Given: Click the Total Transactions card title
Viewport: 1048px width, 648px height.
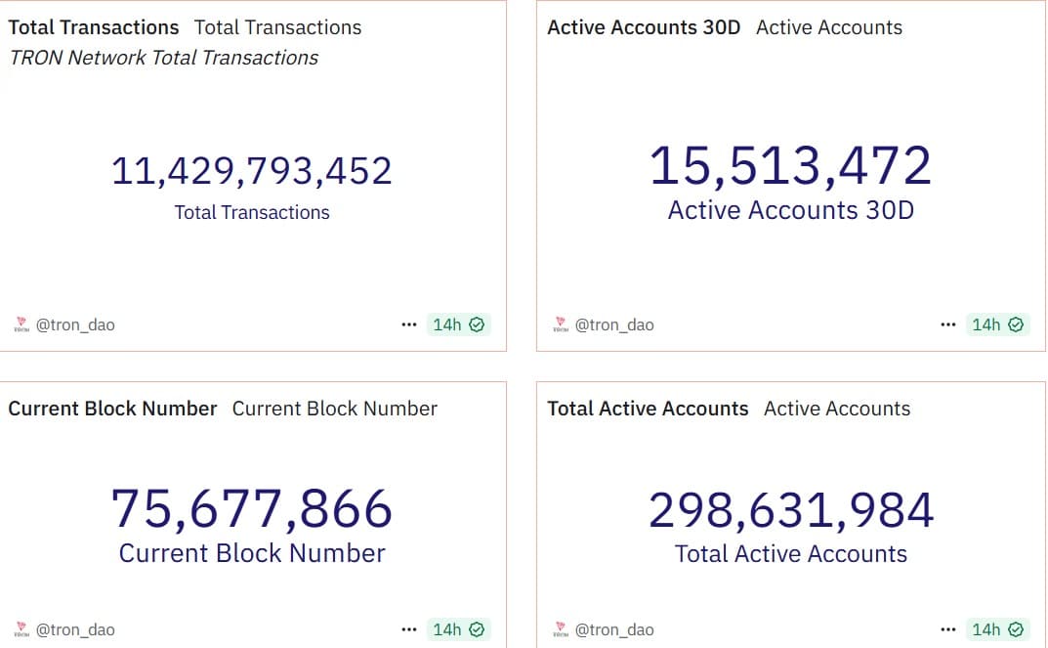Looking at the screenshot, I should coord(93,27).
